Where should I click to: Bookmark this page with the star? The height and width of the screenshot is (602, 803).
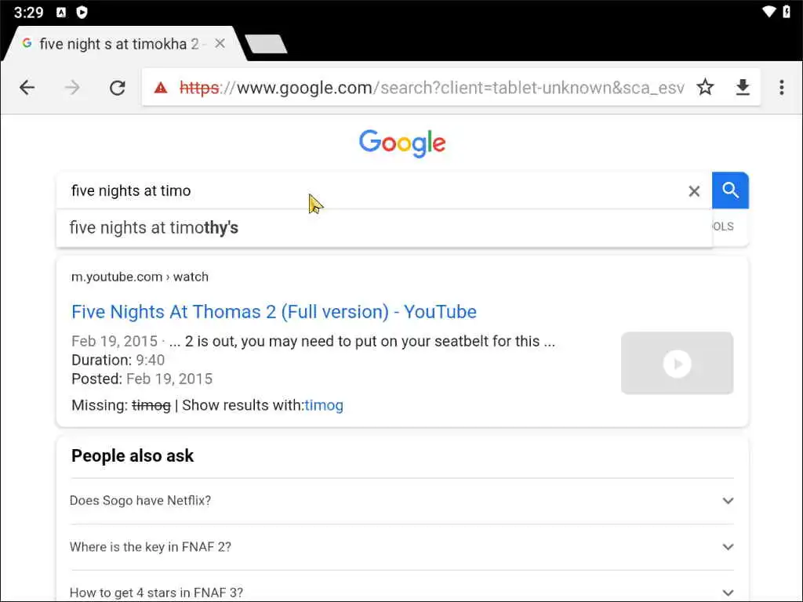(x=705, y=88)
